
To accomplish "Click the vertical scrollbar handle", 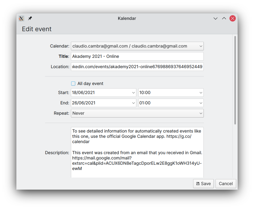I will [235, 80].
